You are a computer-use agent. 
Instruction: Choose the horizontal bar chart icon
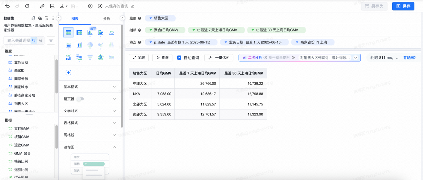pos(101,32)
